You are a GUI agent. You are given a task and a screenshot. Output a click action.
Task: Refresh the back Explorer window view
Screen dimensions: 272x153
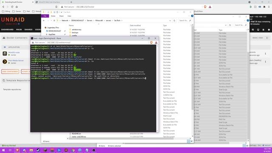[230, 25]
